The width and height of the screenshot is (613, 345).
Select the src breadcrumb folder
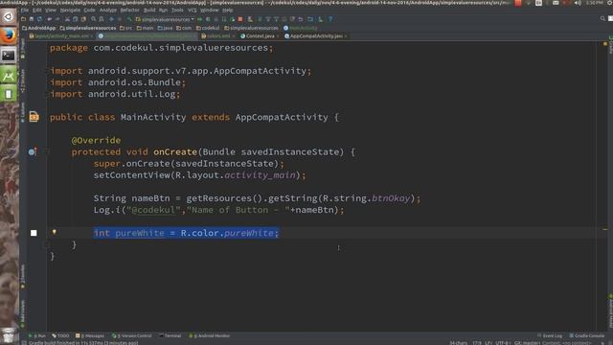coord(125,28)
